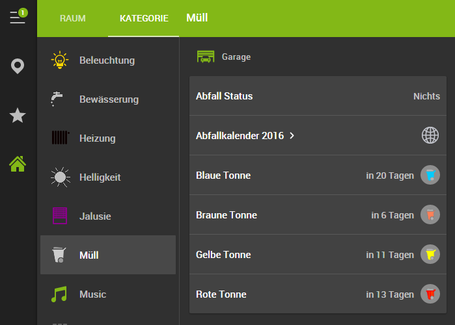Select the Bewässerung category
This screenshot has width=455, height=325.
coord(109,99)
